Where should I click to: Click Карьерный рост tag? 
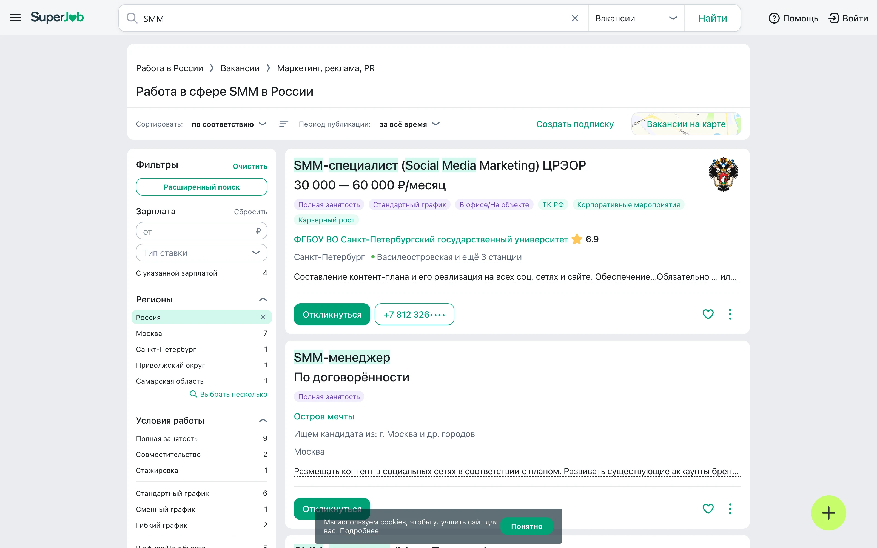pos(326,220)
